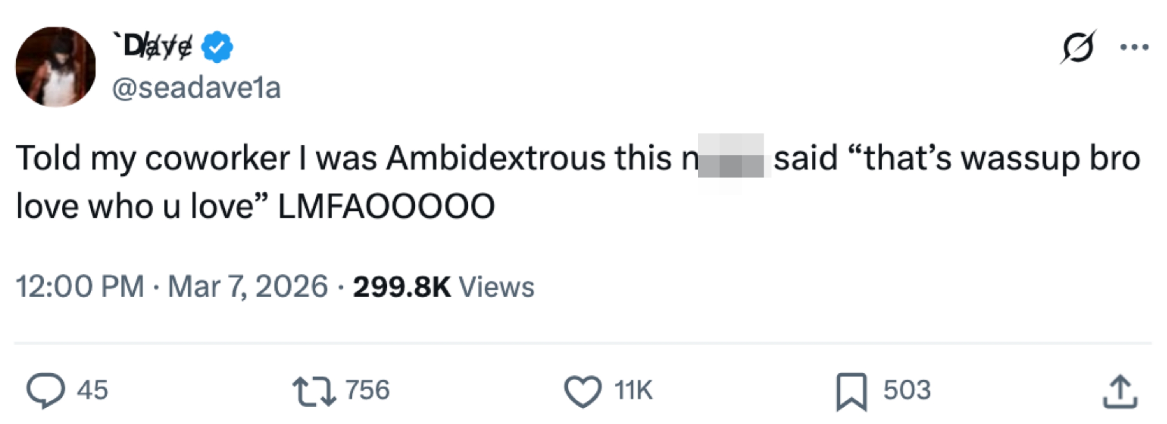The height and width of the screenshot is (424, 1167).
Task: Click the 45 replies count
Action: tap(92, 390)
